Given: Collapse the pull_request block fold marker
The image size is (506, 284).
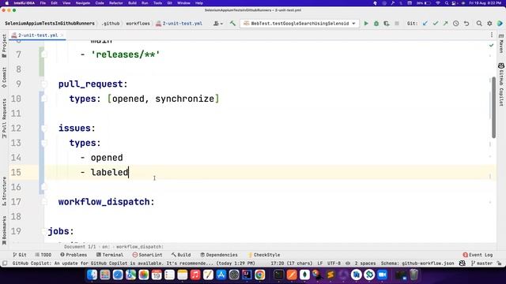Looking at the screenshot, I should point(44,84).
